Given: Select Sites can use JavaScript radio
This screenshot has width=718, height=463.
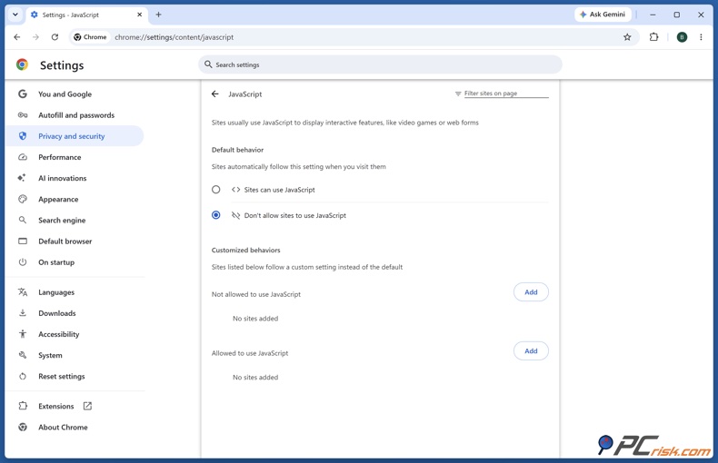Looking at the screenshot, I should 215,190.
